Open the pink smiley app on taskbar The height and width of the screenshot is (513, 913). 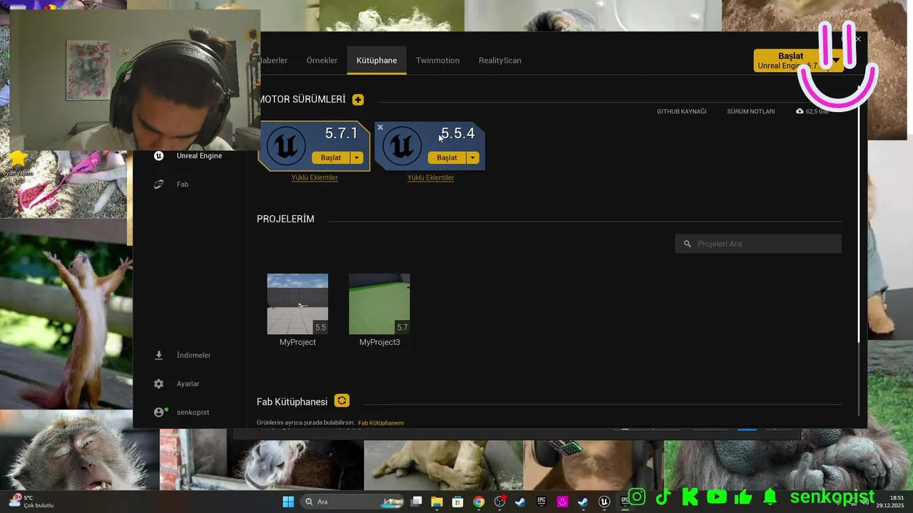click(563, 502)
